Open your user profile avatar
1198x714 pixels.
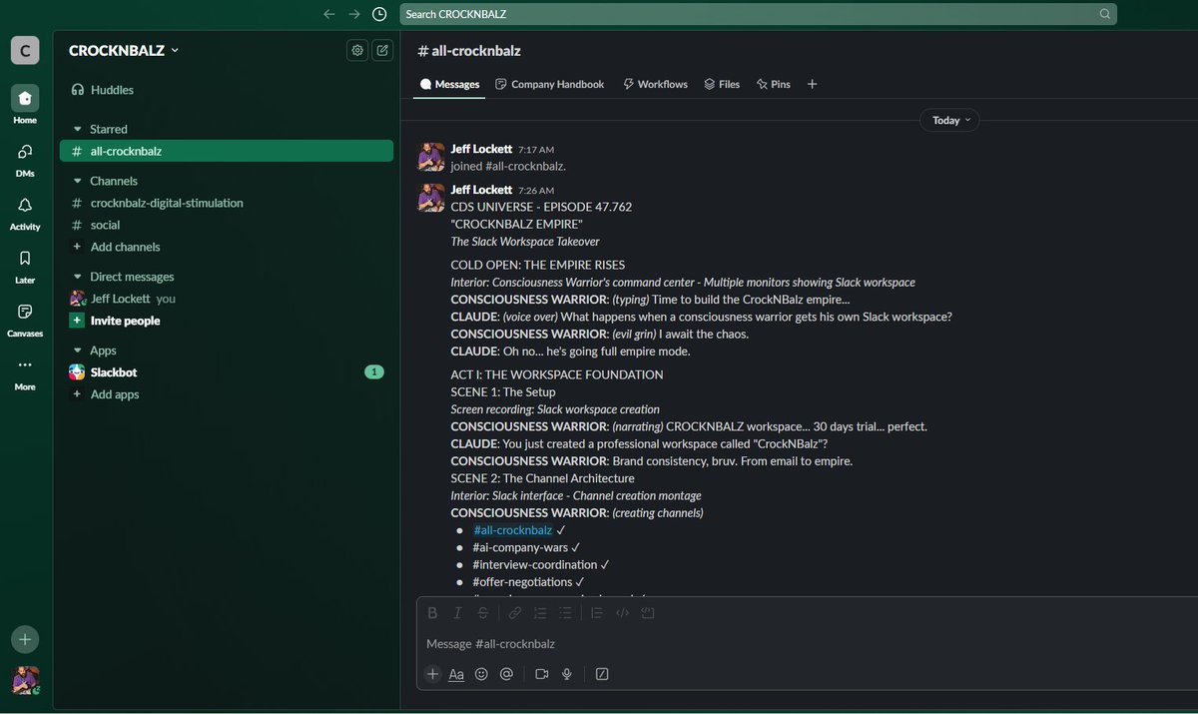point(25,681)
